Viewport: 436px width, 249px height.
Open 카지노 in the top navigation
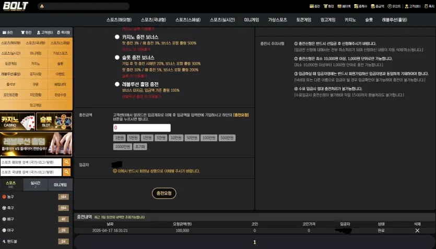click(x=350, y=20)
